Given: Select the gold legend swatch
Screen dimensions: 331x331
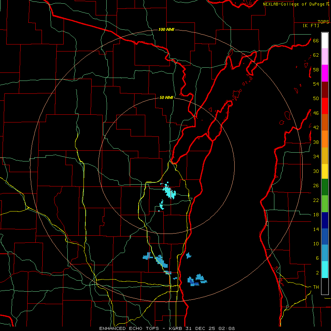Looking at the screenshot, I should (325, 156).
